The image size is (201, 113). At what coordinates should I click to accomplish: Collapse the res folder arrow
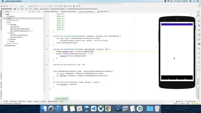[5, 23]
